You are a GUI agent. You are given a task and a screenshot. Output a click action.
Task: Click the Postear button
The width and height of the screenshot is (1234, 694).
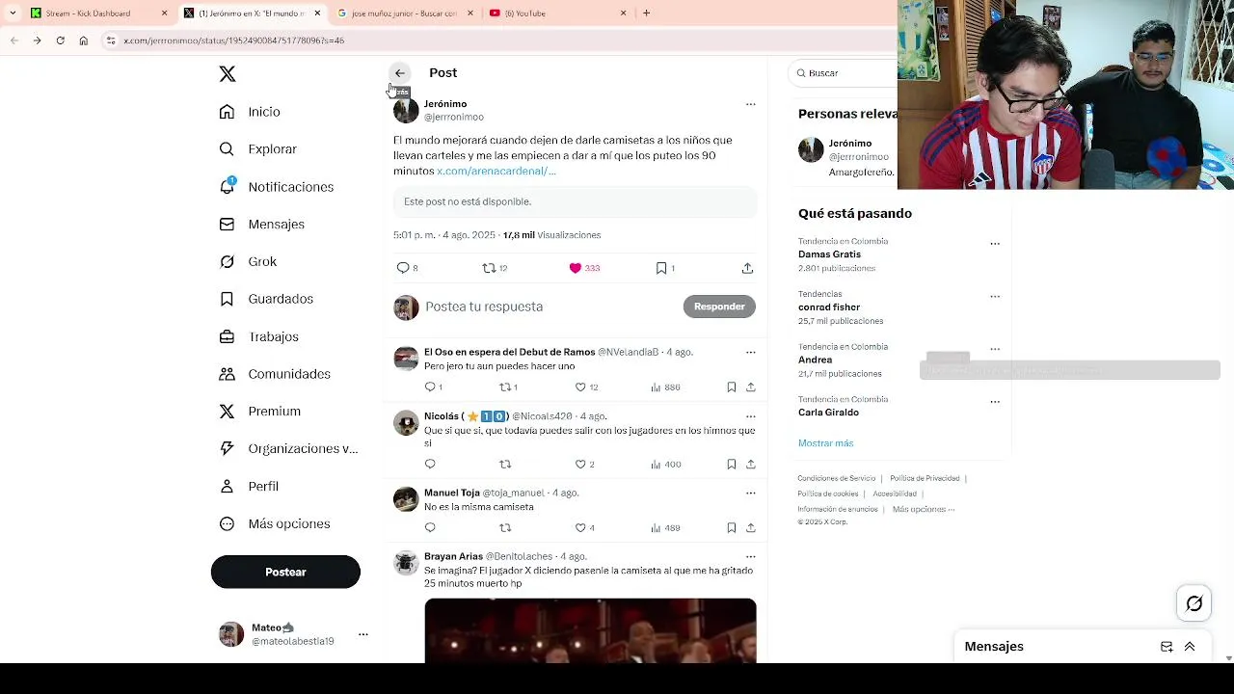click(x=285, y=572)
